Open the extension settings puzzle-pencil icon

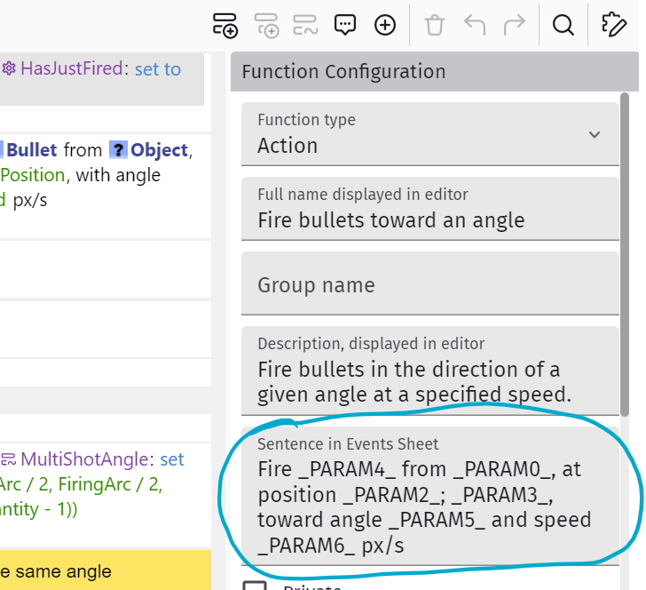pos(614,25)
